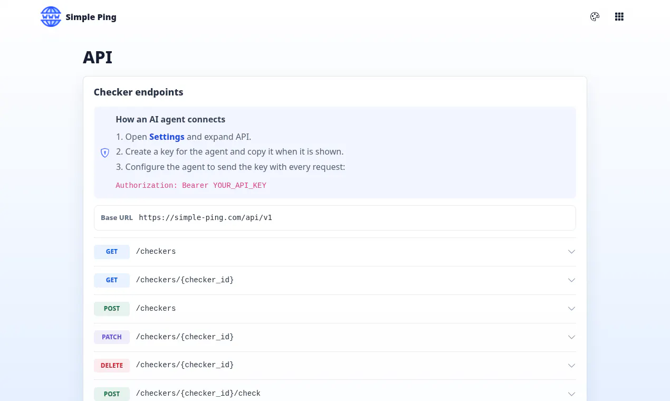Expand the POST /checkers endpoint chevron
The width and height of the screenshot is (670, 401).
(571, 309)
